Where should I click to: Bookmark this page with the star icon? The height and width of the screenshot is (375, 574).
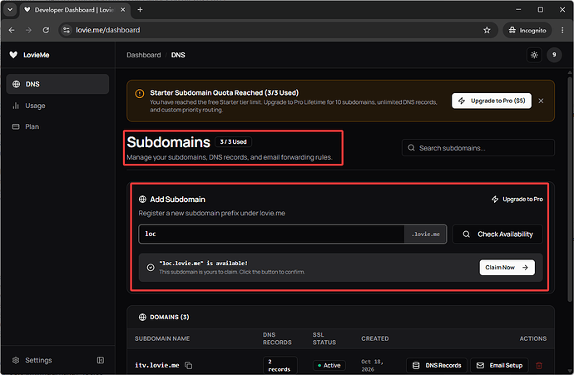pos(487,30)
